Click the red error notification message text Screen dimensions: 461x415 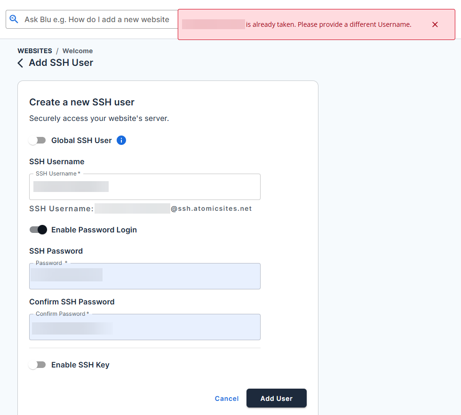coord(328,24)
